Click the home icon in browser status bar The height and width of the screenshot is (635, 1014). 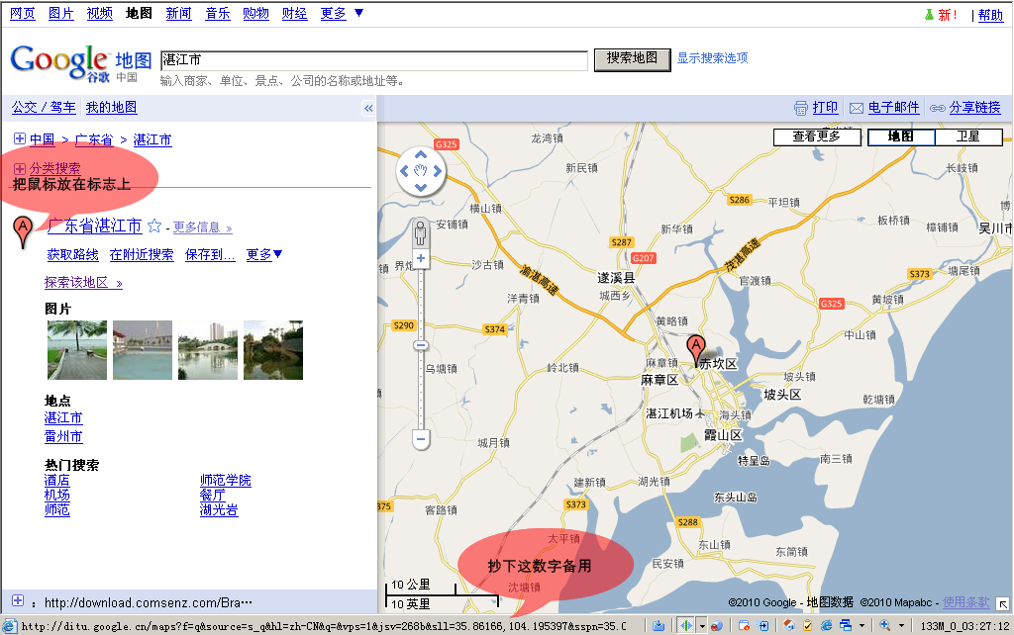pos(788,625)
